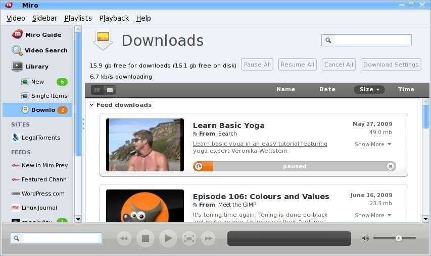The image size is (431, 256).
Task: Click the sidebar scroll down arrow
Action: tap(78, 219)
